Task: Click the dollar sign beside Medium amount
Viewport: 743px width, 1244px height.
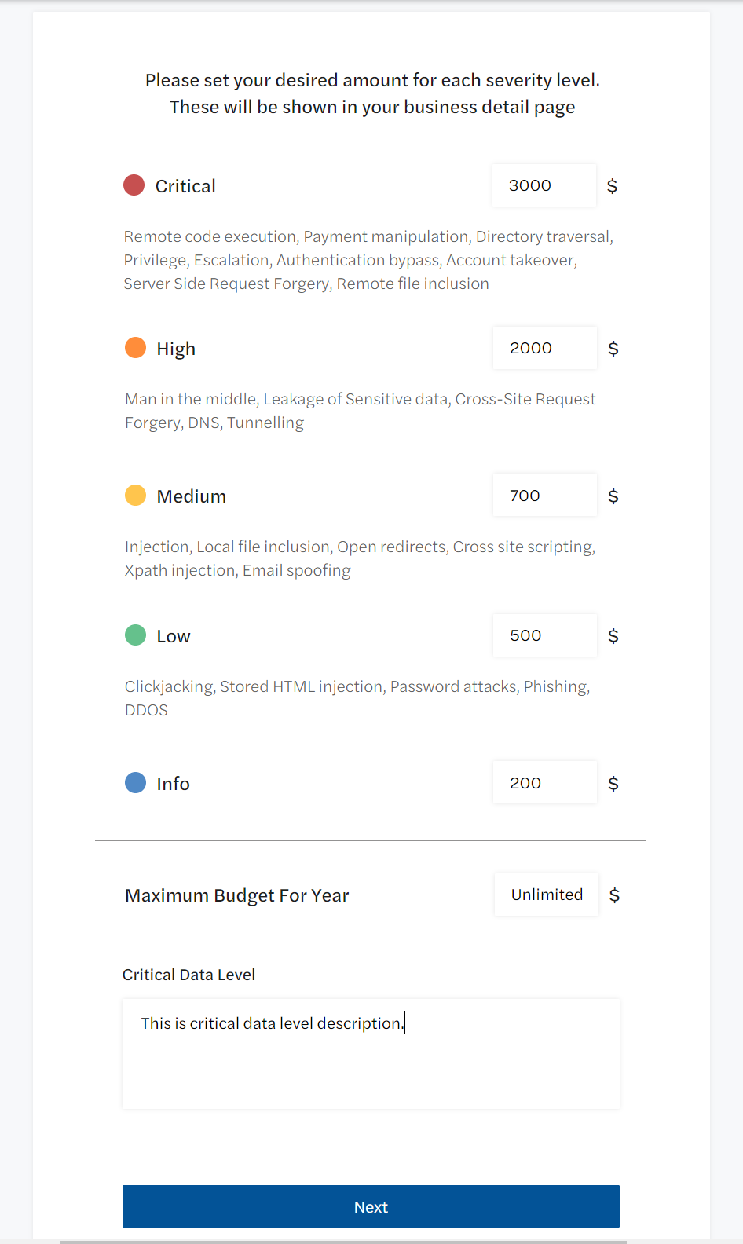Action: coord(613,496)
